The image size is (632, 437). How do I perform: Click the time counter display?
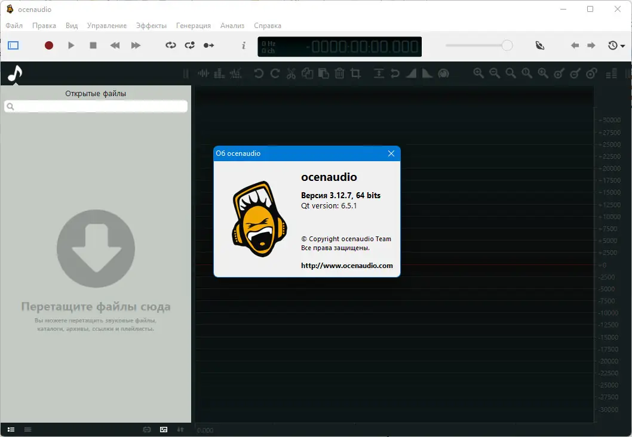click(x=340, y=47)
